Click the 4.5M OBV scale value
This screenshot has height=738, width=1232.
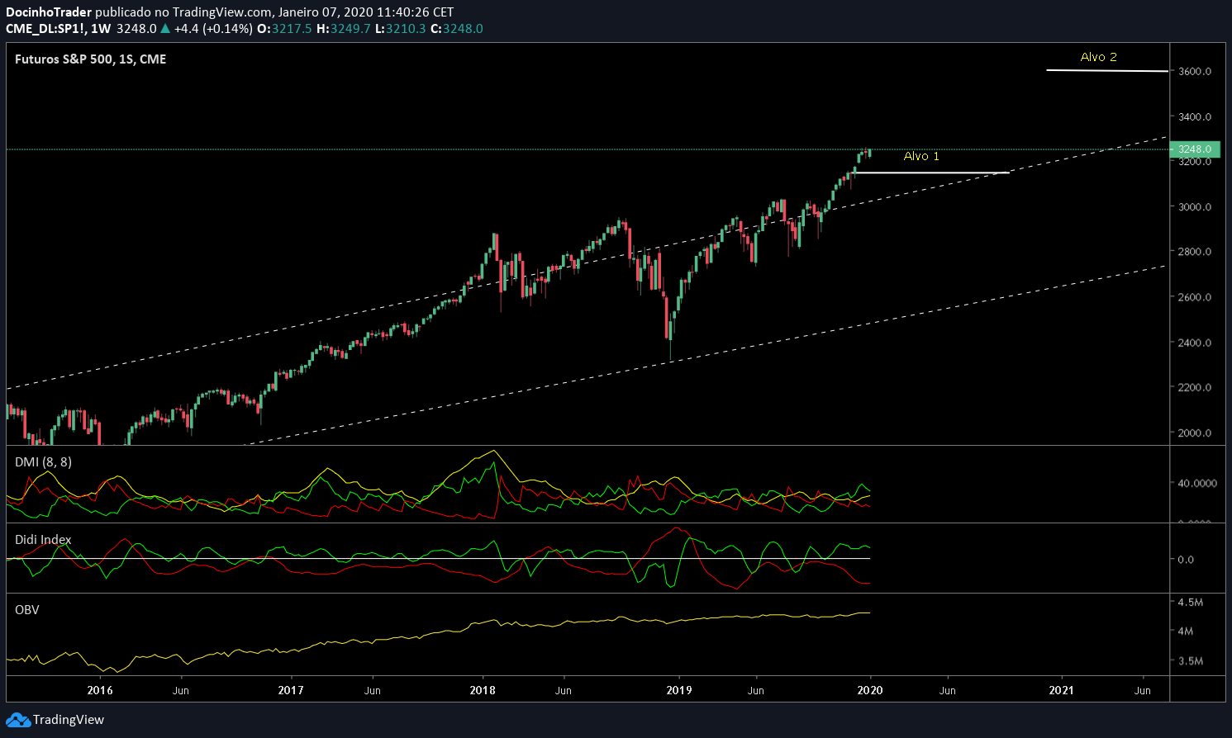pos(1190,603)
